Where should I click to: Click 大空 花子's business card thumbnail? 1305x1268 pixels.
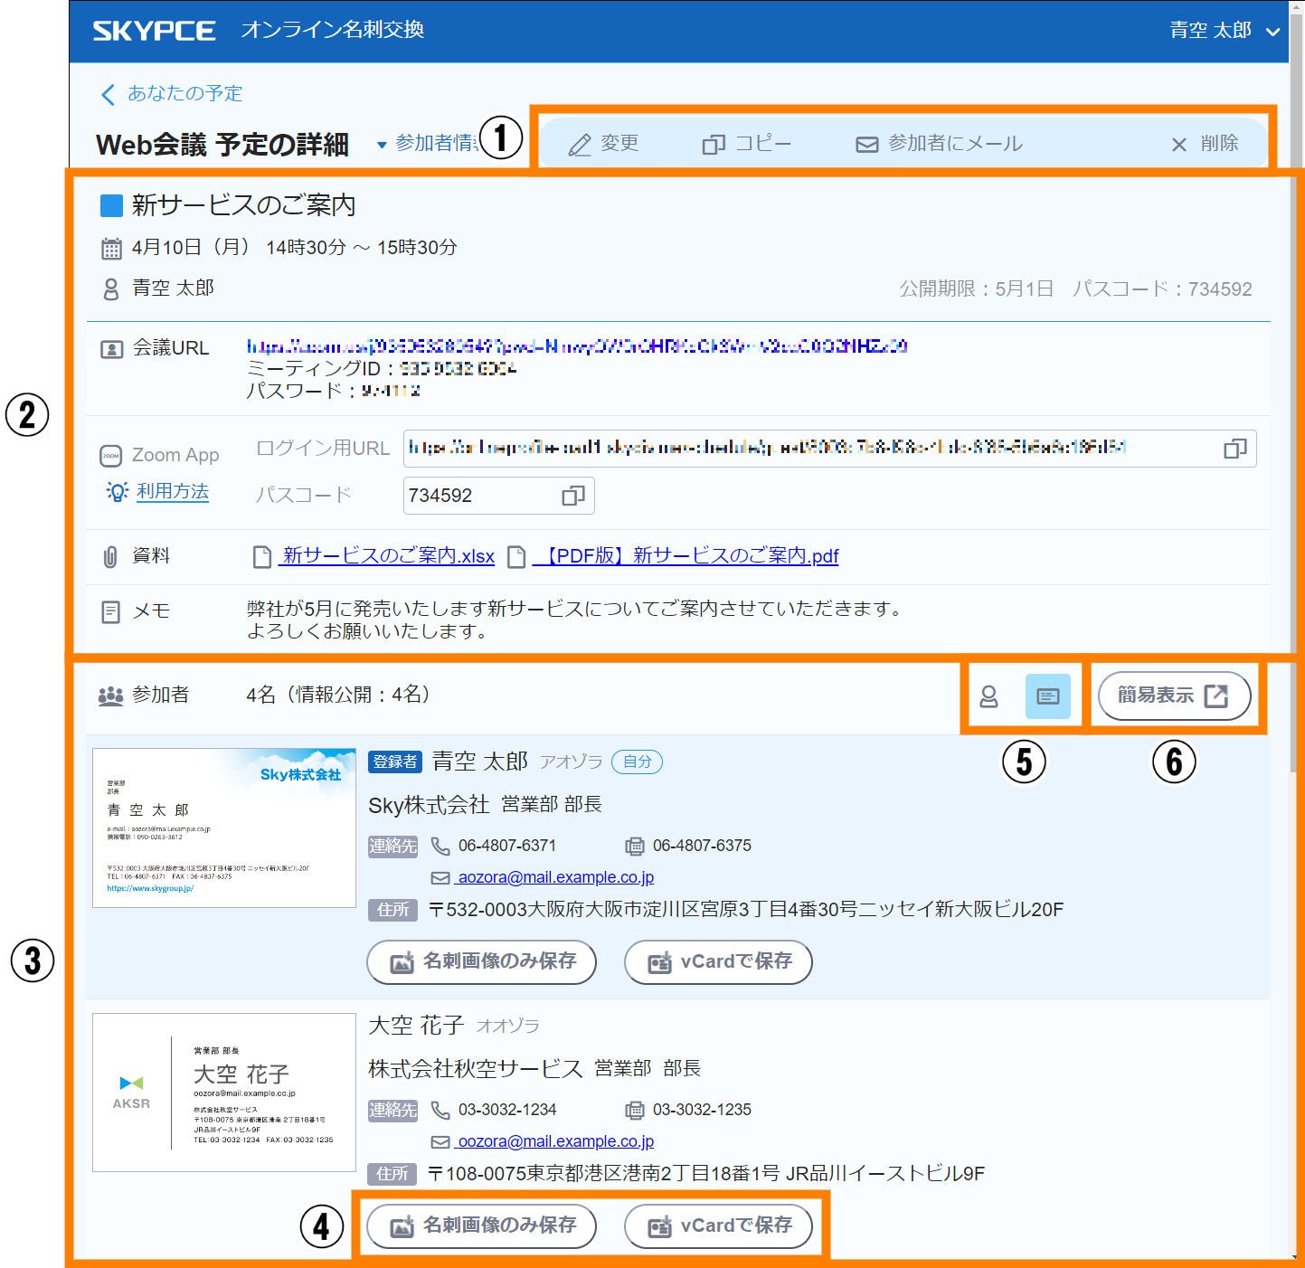click(x=224, y=1093)
